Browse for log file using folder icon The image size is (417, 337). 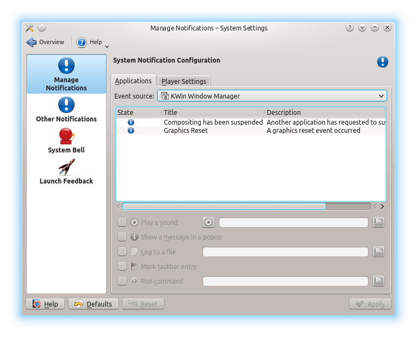point(379,252)
